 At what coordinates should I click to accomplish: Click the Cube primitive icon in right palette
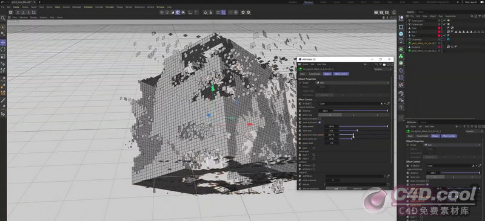(401, 34)
